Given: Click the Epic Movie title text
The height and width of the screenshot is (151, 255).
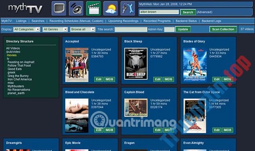Looking at the screenshot, I should [73, 143].
